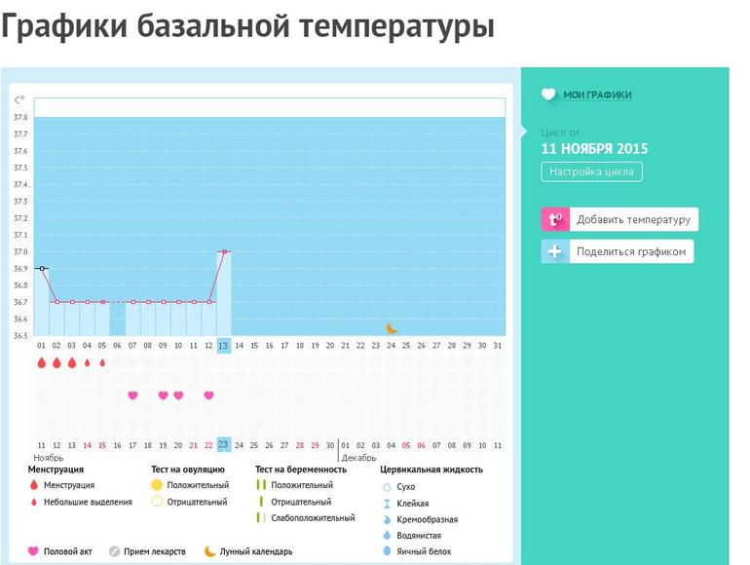Click the plus icon for sharing chart
The image size is (750, 565).
point(554,251)
